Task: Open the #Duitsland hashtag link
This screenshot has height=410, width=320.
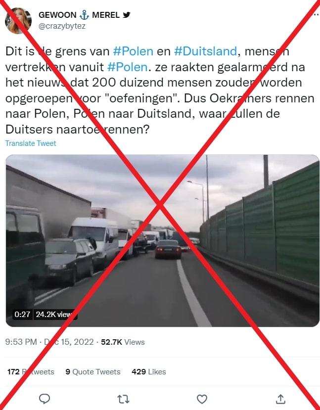Action: point(205,51)
